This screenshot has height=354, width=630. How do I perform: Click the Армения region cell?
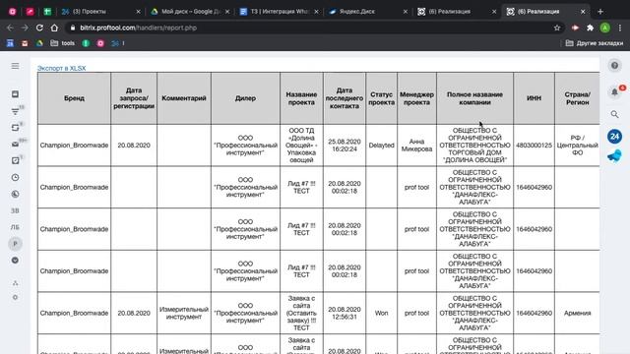click(x=578, y=313)
